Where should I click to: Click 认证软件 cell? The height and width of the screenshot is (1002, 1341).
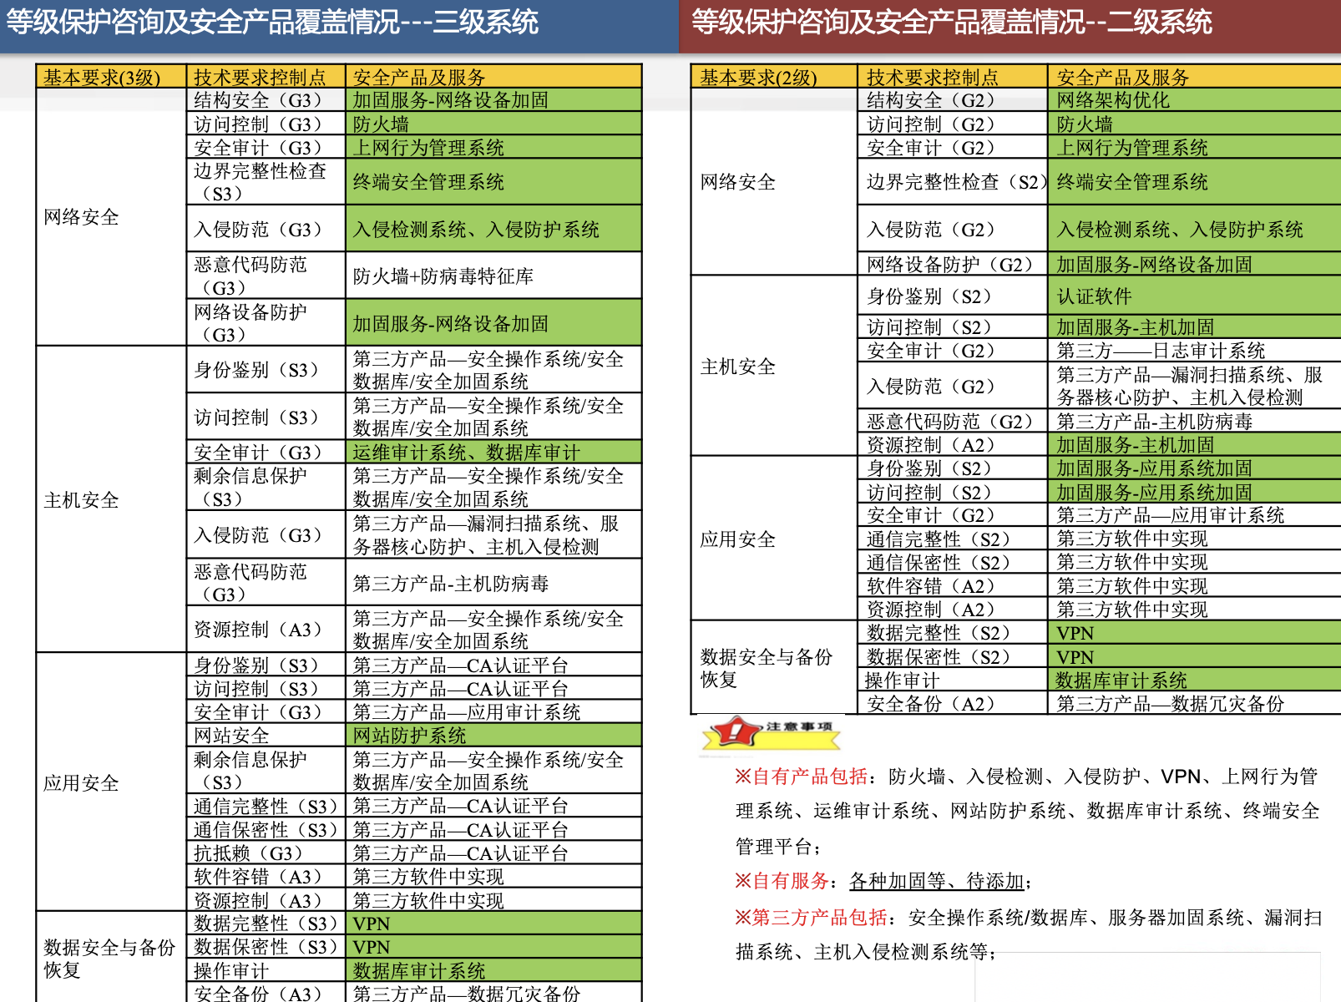1194,296
